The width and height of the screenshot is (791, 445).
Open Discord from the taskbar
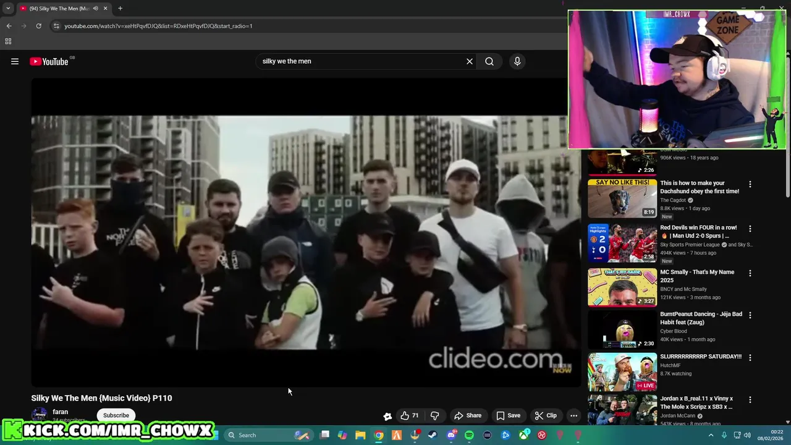click(x=451, y=435)
